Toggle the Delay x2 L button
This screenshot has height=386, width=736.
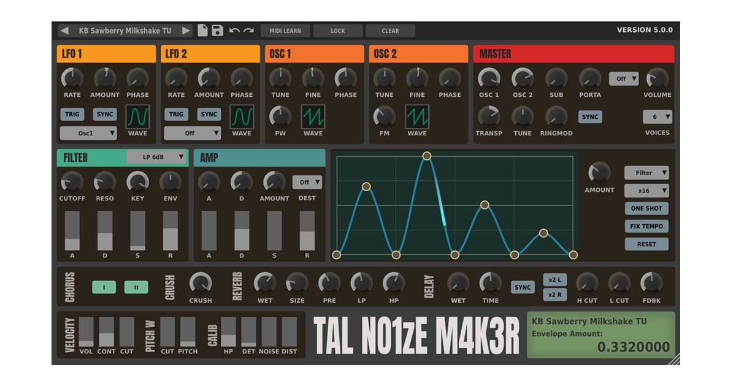pyautogui.click(x=554, y=280)
